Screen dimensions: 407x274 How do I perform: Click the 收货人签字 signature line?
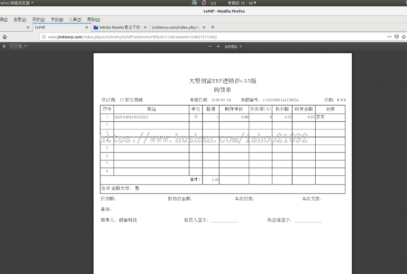[225, 221]
